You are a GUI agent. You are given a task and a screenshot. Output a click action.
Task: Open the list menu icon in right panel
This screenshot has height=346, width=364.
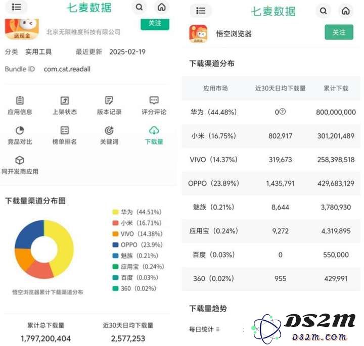[201, 11]
